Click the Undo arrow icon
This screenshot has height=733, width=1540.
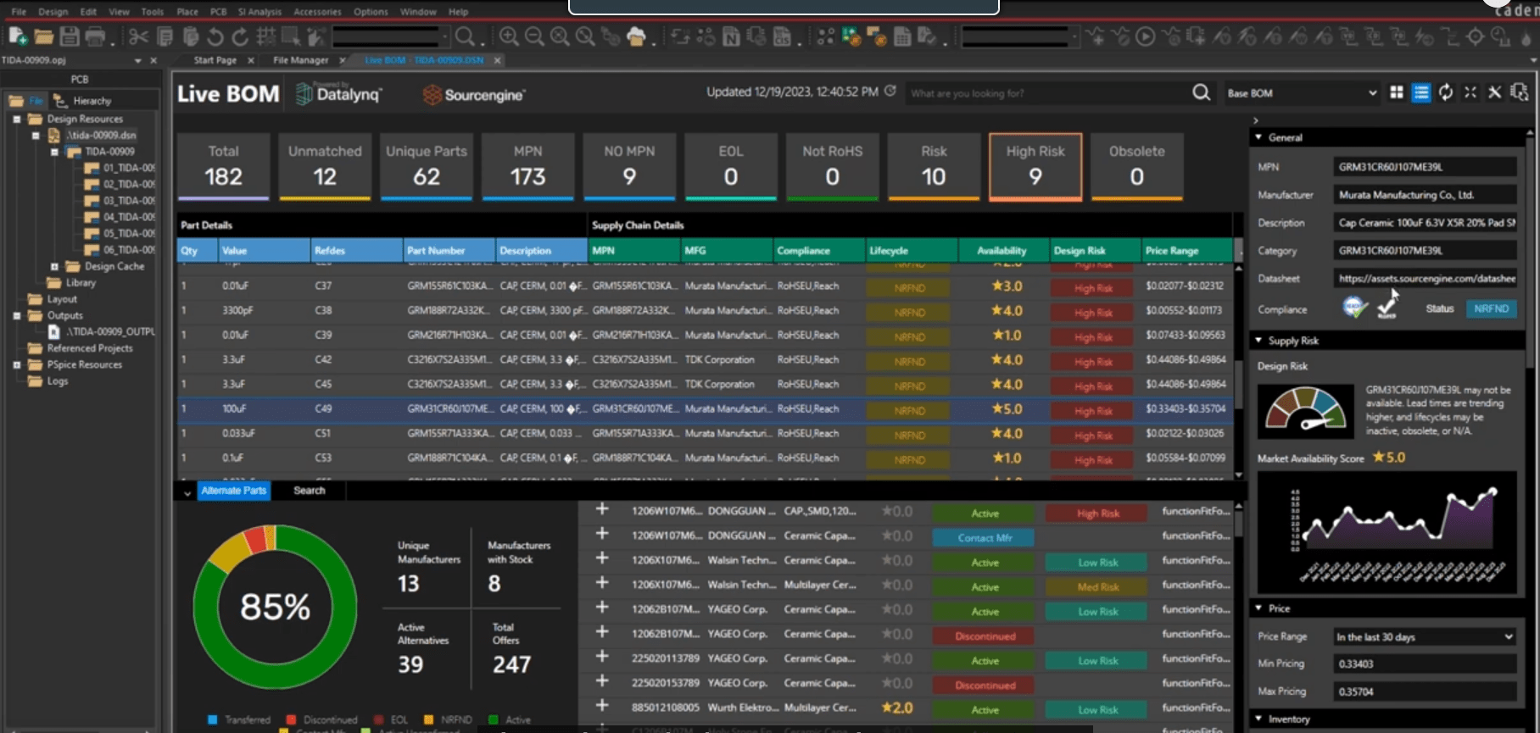coord(215,36)
